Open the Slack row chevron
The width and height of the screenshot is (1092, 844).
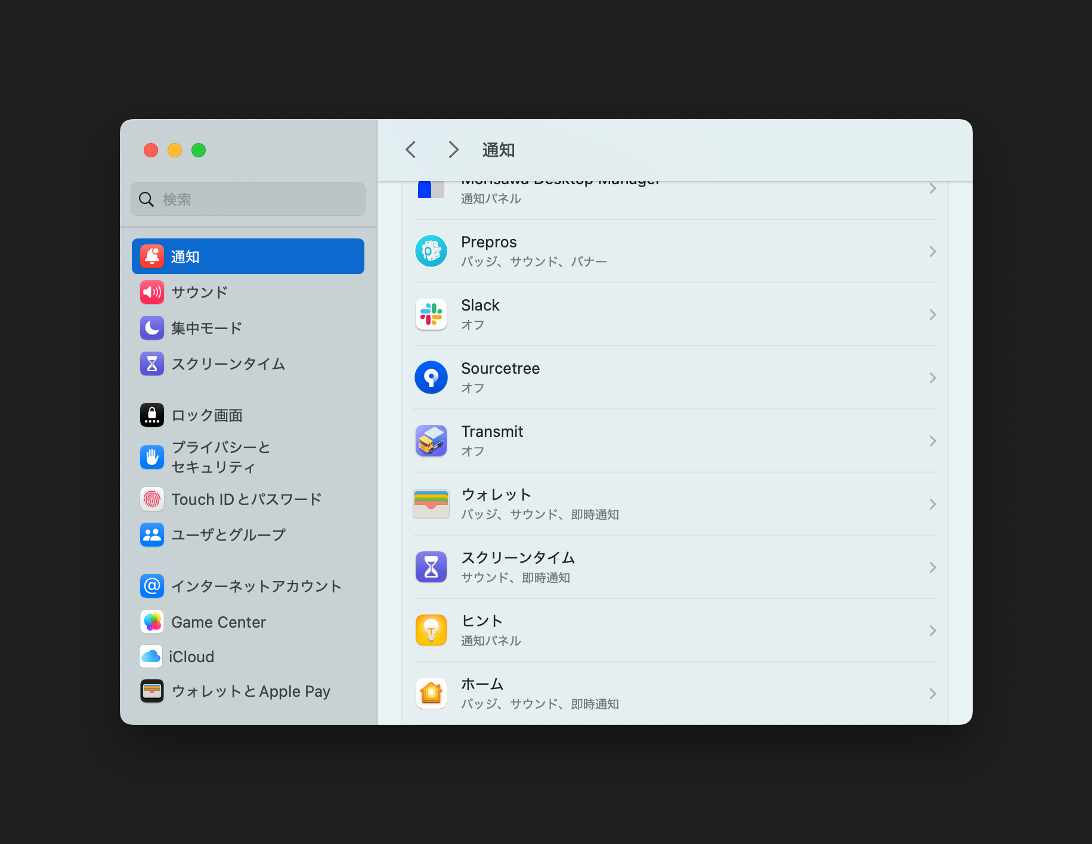[x=933, y=315]
